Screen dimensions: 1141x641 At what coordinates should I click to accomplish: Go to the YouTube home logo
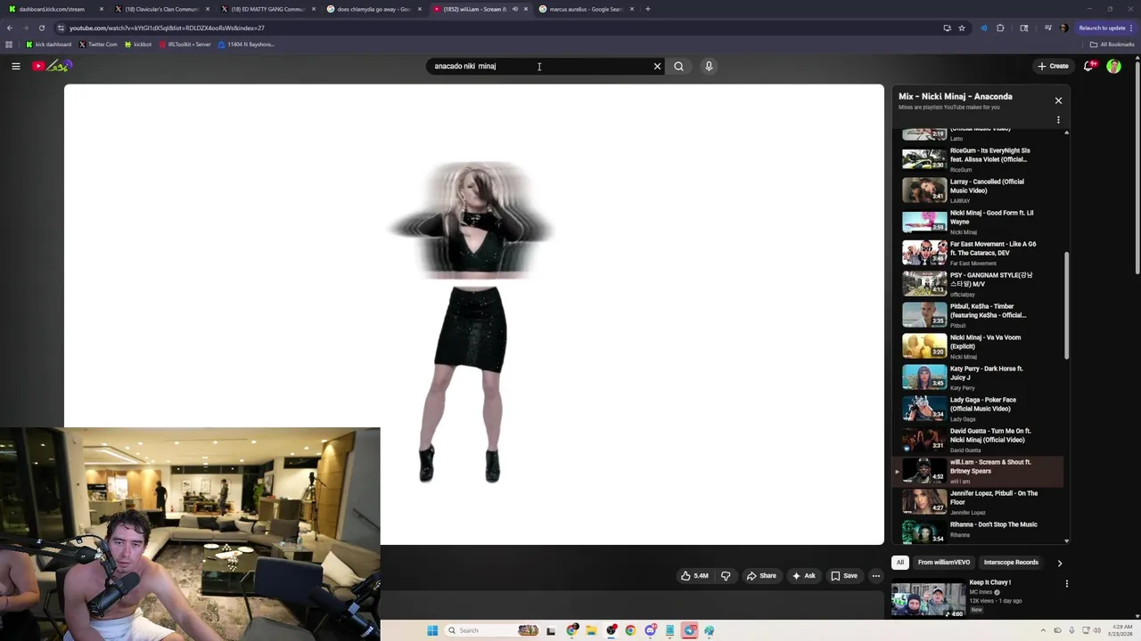point(52,66)
